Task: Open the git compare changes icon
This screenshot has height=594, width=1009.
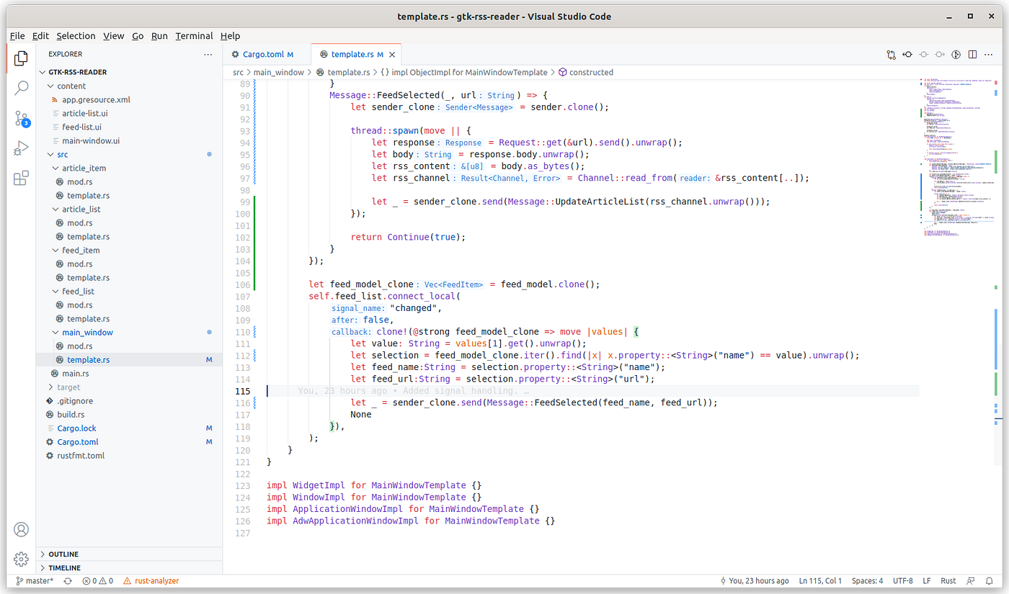Action: pos(890,54)
